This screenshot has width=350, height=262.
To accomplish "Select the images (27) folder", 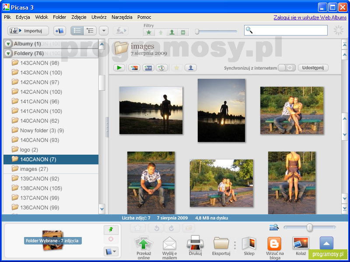I will point(51,169).
